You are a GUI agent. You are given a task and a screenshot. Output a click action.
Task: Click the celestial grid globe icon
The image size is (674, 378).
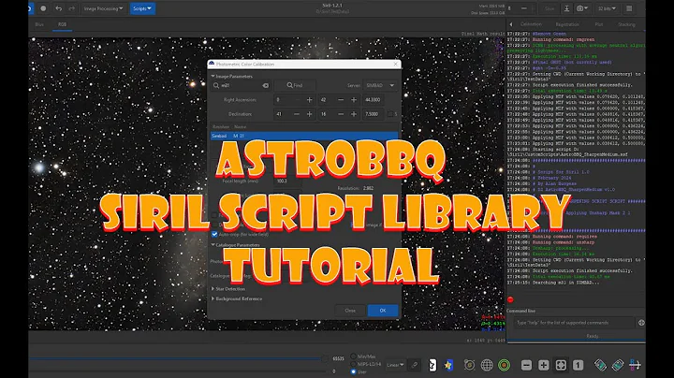point(487,365)
